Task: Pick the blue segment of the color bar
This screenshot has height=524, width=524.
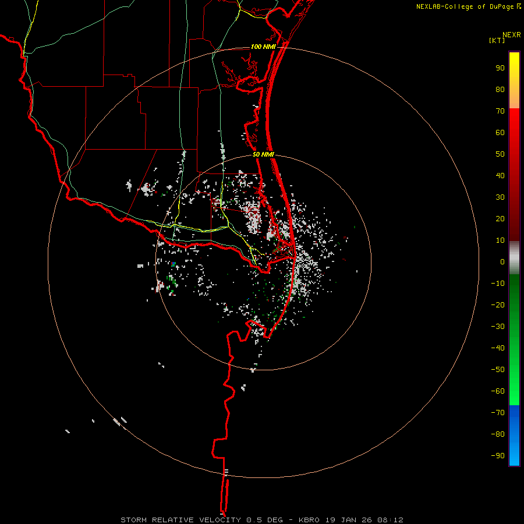Action: tap(514, 436)
